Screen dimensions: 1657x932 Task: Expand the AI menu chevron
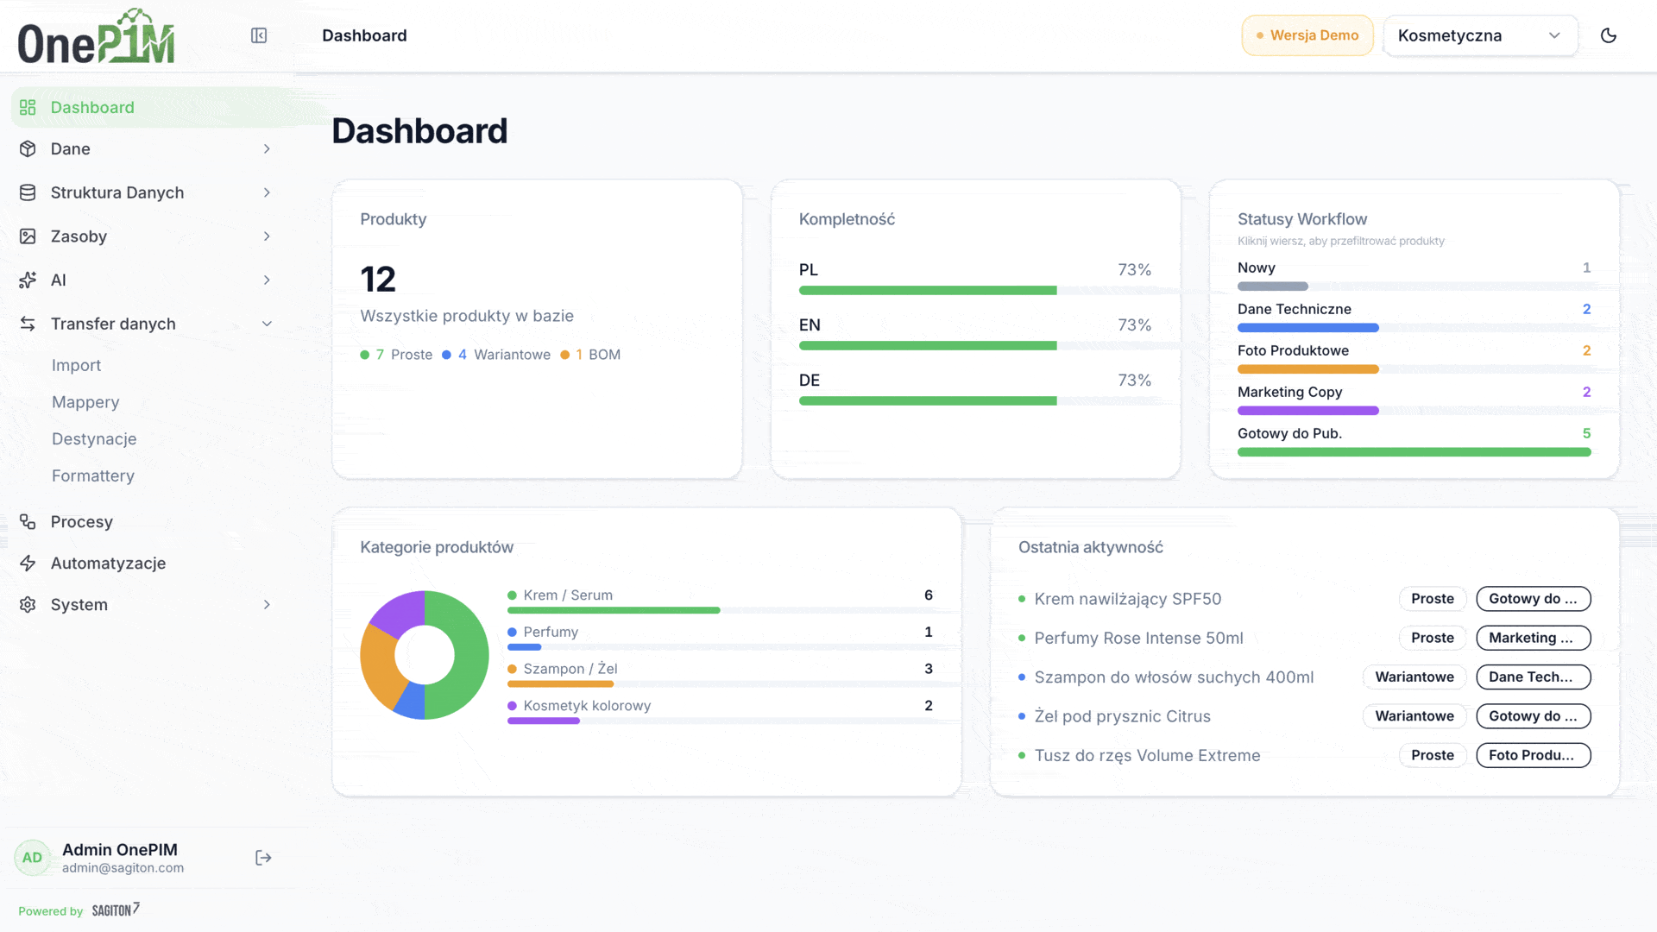coord(267,280)
